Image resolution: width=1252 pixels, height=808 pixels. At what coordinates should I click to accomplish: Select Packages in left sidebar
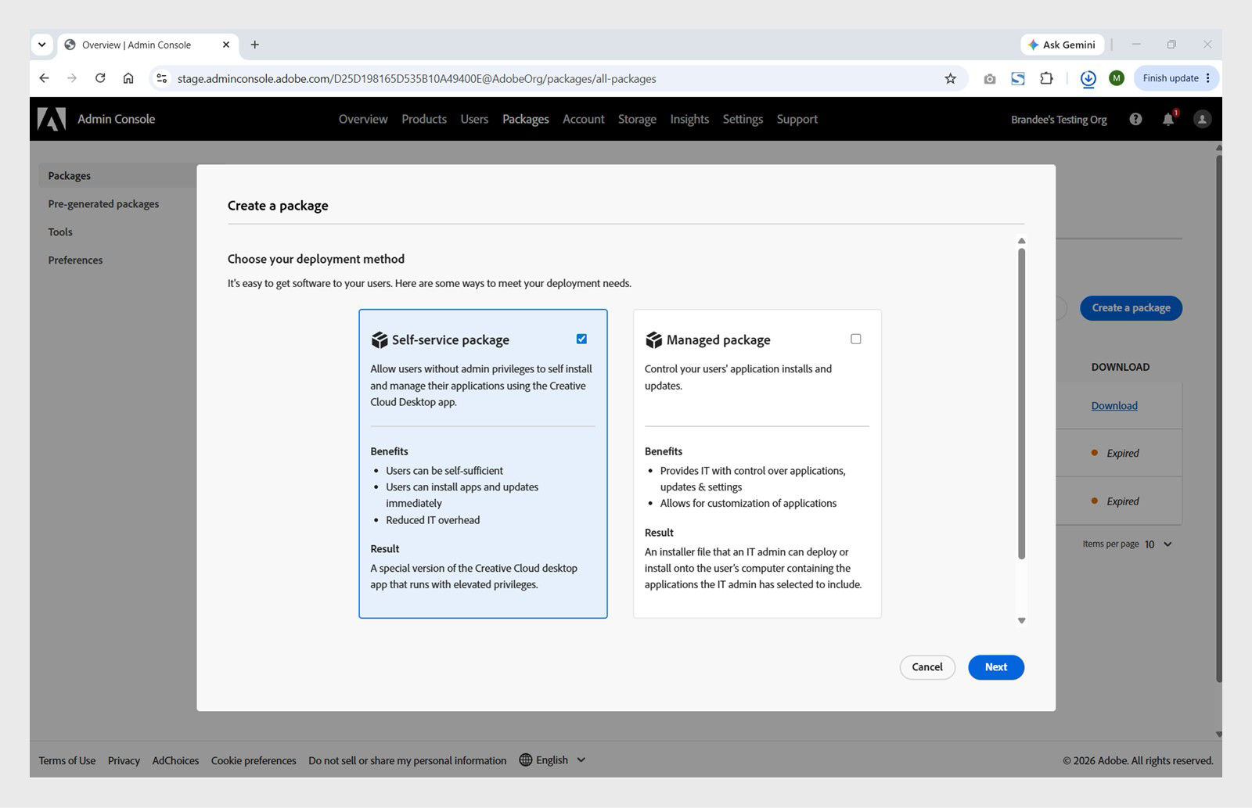point(117,175)
